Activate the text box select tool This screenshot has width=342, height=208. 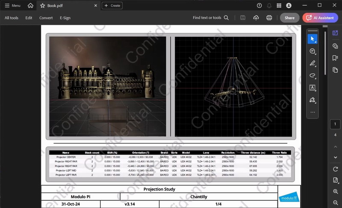[313, 88]
